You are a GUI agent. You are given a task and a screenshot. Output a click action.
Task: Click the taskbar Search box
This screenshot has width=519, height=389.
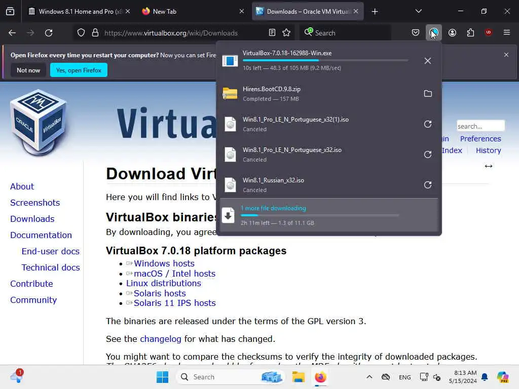tap(231, 377)
